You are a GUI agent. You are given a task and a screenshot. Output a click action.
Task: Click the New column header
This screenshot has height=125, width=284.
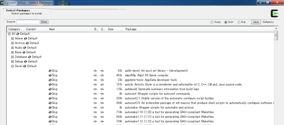pyautogui.click(x=70, y=29)
